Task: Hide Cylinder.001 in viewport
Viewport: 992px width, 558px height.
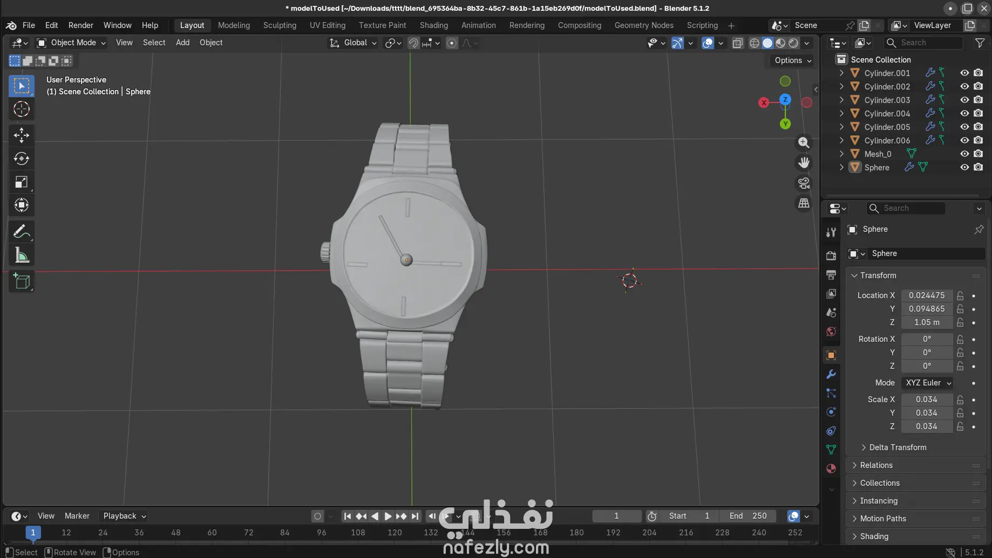Action: point(964,73)
